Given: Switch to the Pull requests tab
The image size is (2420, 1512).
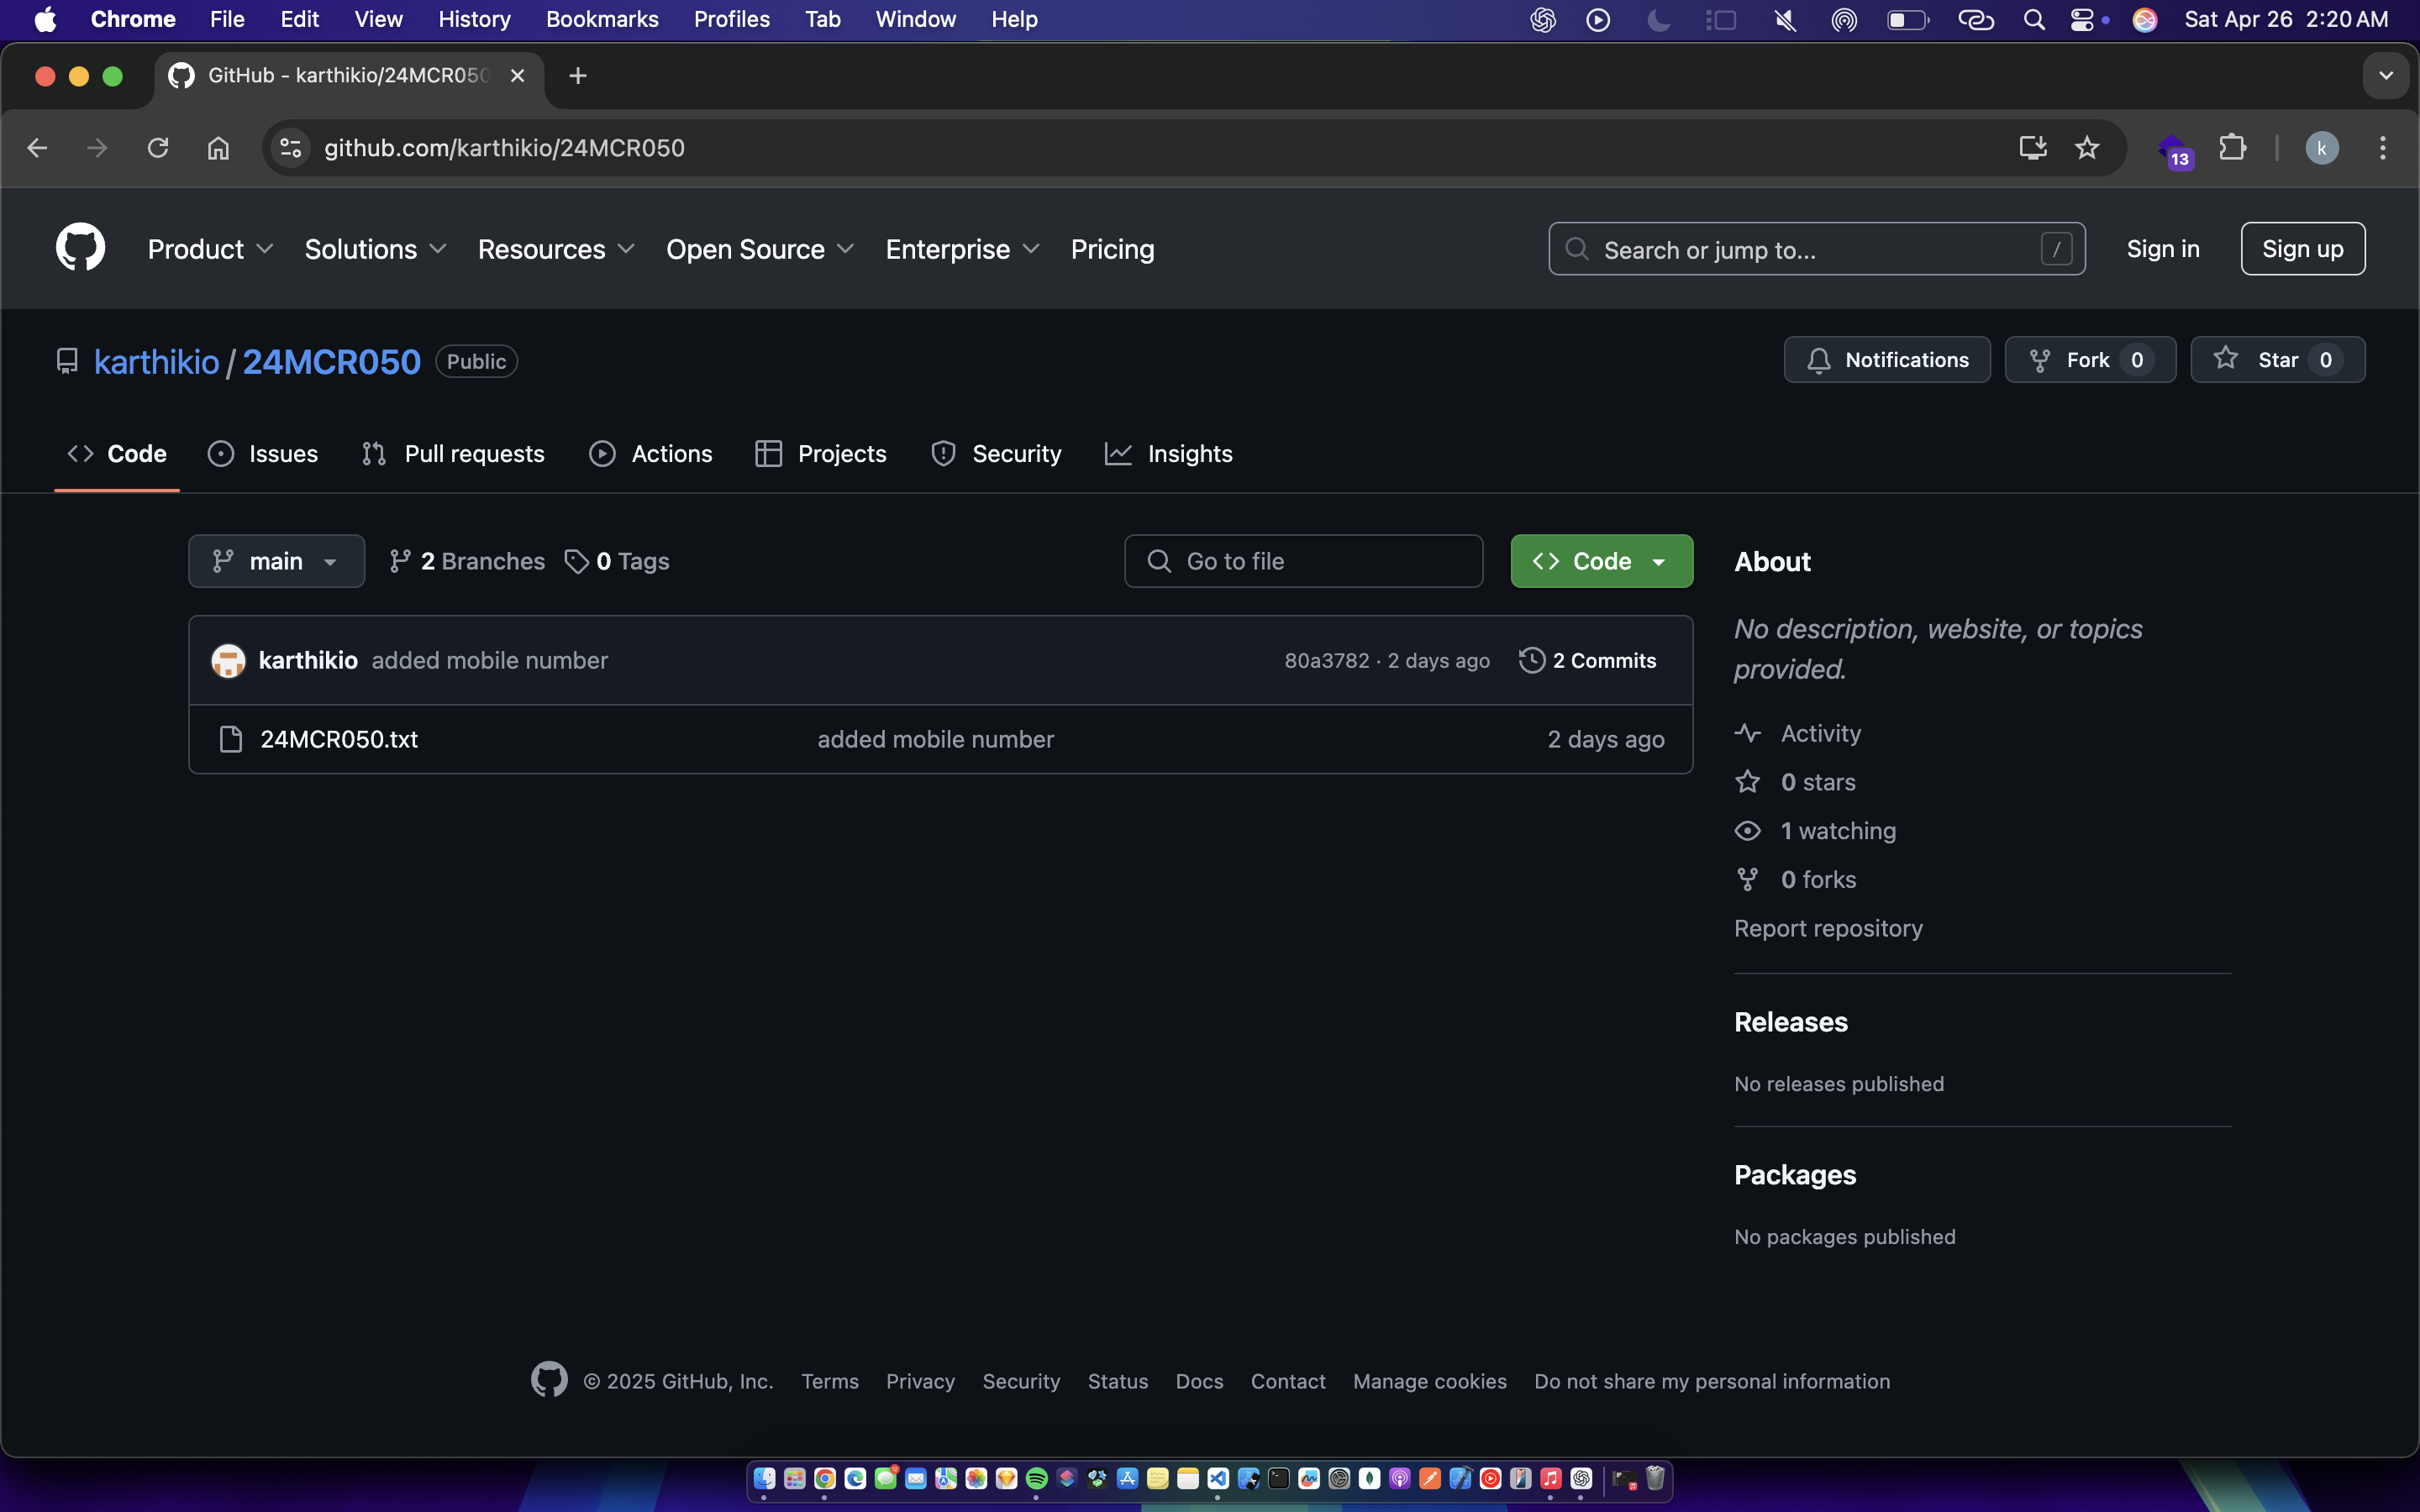Looking at the screenshot, I should [x=453, y=454].
